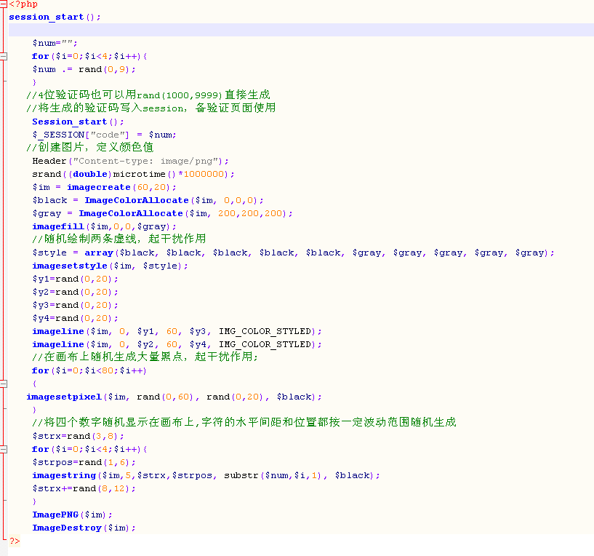Click the imagefill($im,0,0,$gray) line
Screen dimensions: 594x556
click(104, 227)
